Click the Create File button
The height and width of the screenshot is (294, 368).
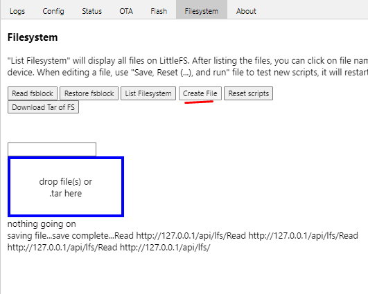tap(200, 93)
